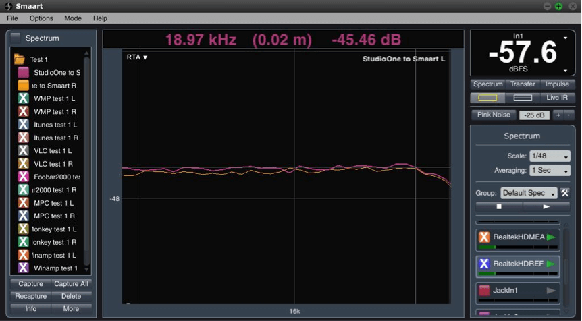
Task: Toggle the Itunes test 1 R trace icon
Action: coord(23,138)
